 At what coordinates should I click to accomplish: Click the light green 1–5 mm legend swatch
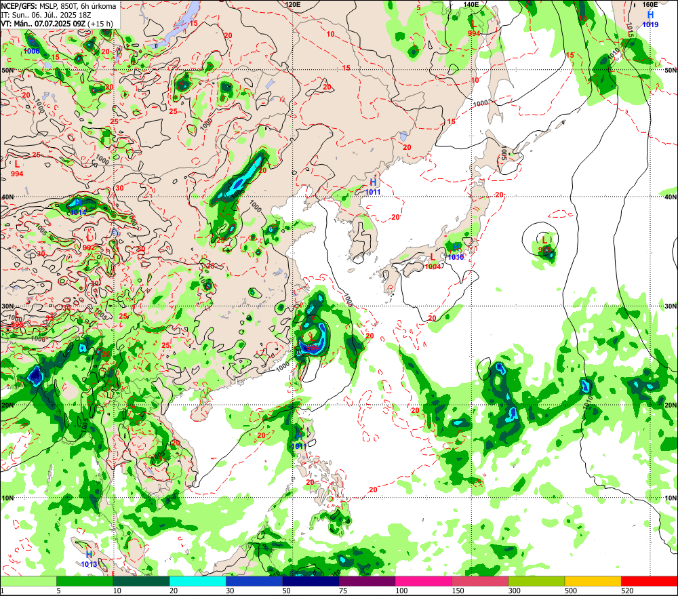coord(28,581)
